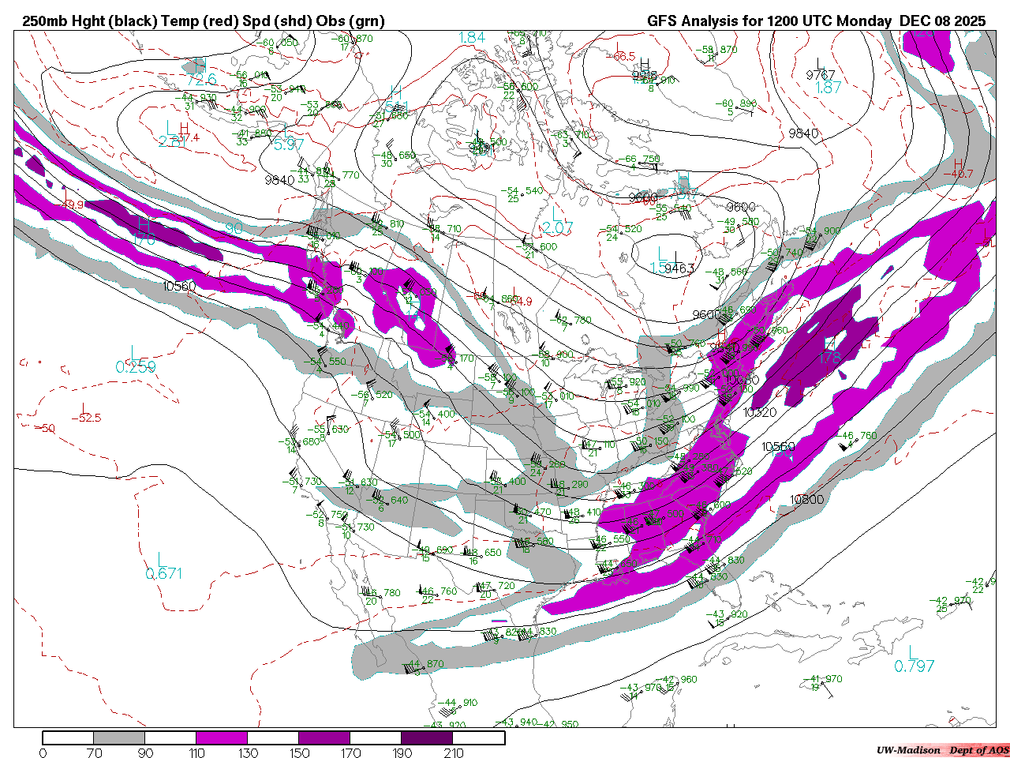
Task: Click the dark purple 190–210 colorbar segment
Action: pyautogui.click(x=427, y=737)
